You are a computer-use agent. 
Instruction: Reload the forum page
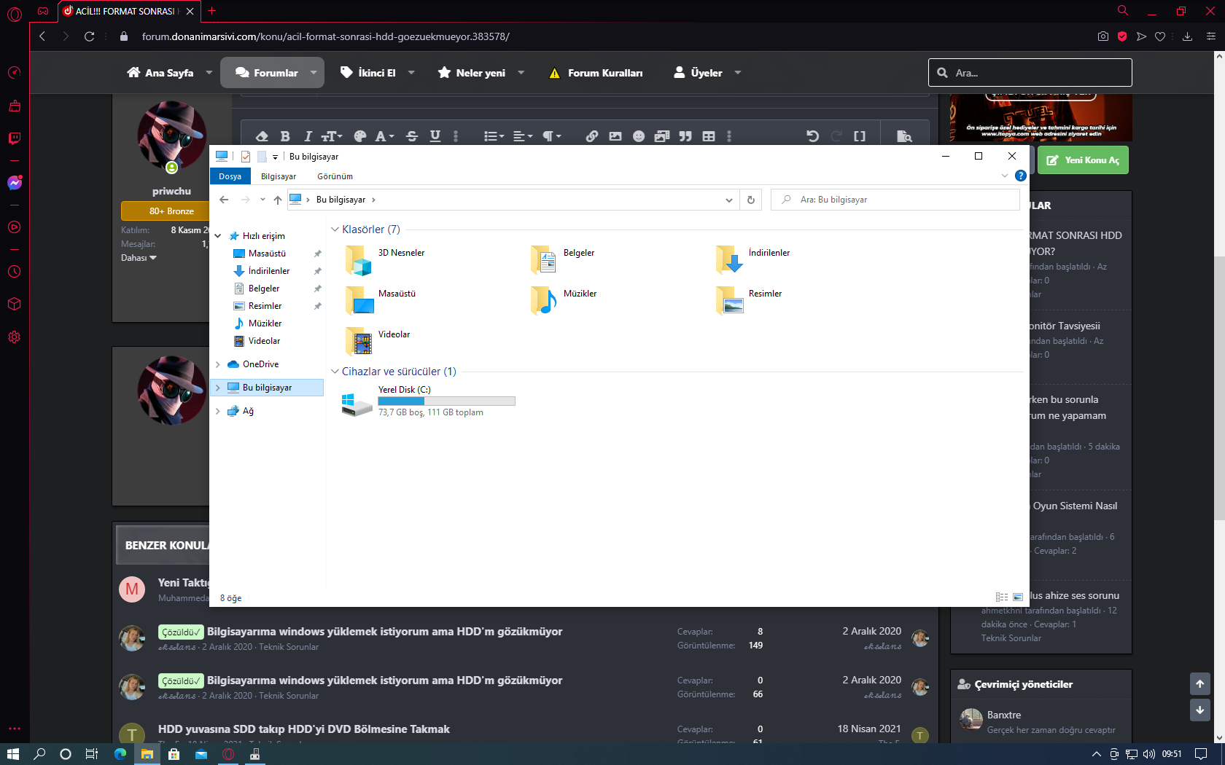tap(89, 36)
